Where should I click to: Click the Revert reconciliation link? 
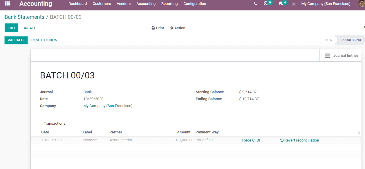pos(300,140)
